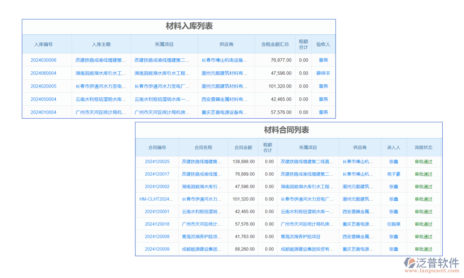Click the 入库编号 column header

click(44, 44)
